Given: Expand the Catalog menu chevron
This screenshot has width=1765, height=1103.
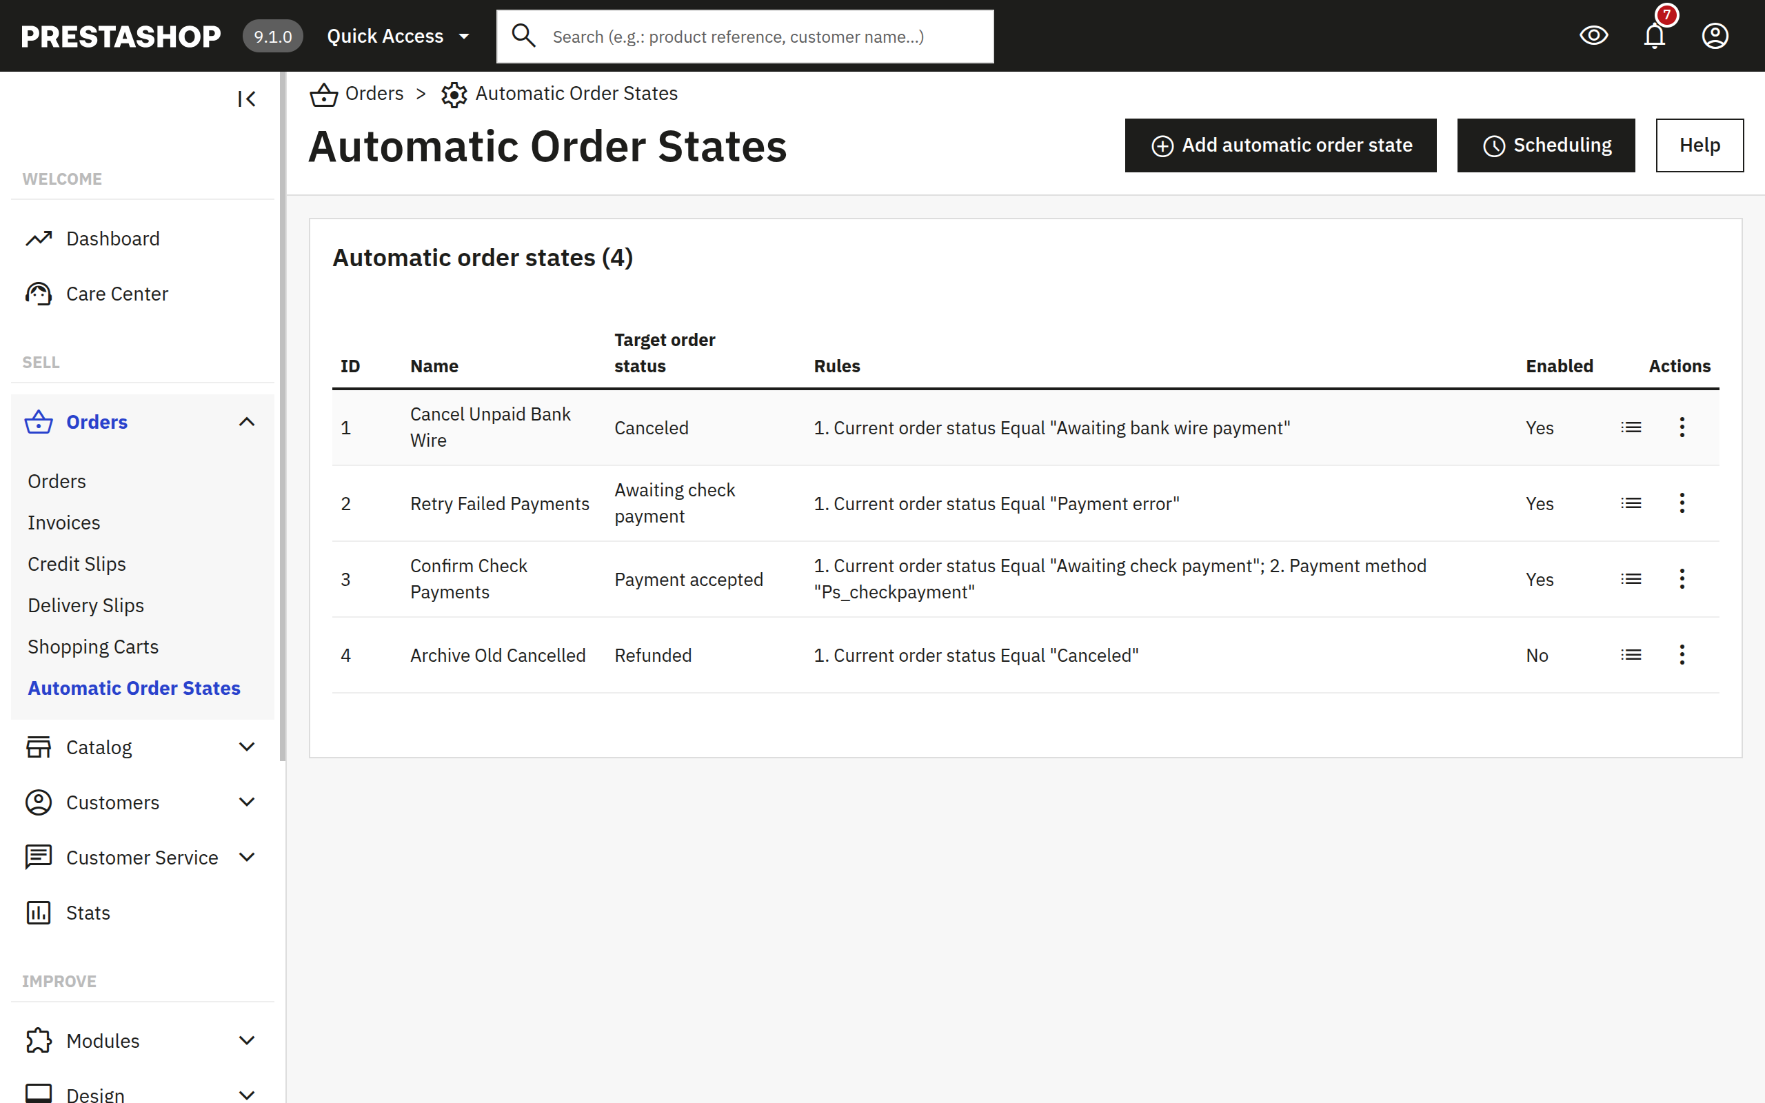Looking at the screenshot, I should [x=247, y=747].
